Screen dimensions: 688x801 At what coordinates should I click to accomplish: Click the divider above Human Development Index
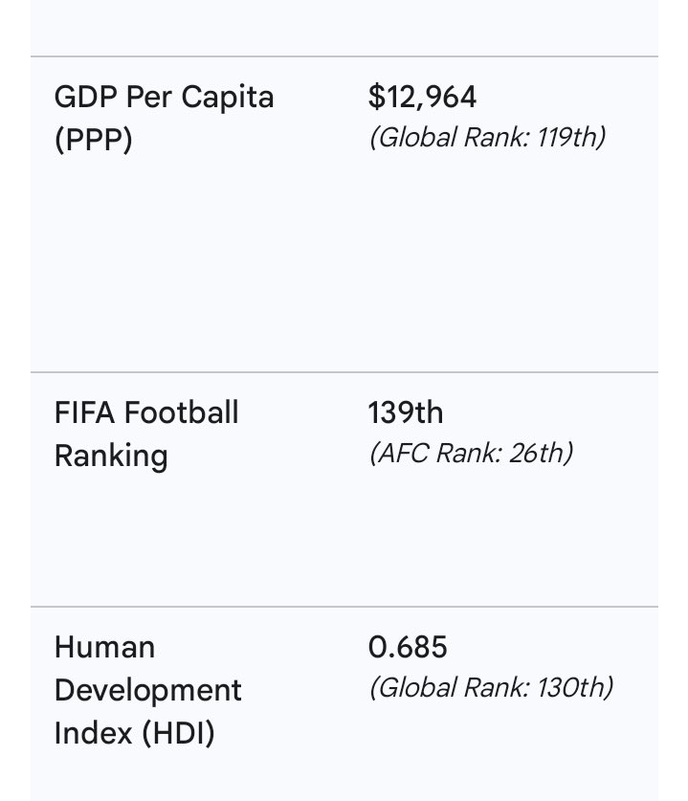coord(344,607)
